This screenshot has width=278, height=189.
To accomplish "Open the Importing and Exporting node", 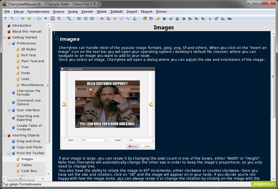I will point(28,118).
